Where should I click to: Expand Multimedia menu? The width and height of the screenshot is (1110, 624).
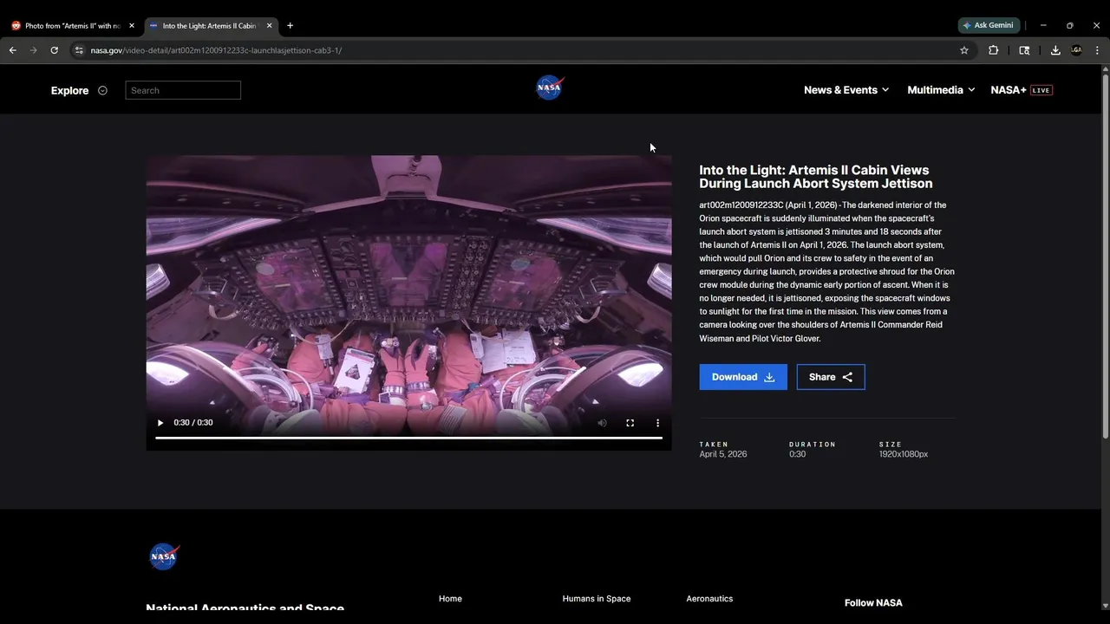click(941, 90)
